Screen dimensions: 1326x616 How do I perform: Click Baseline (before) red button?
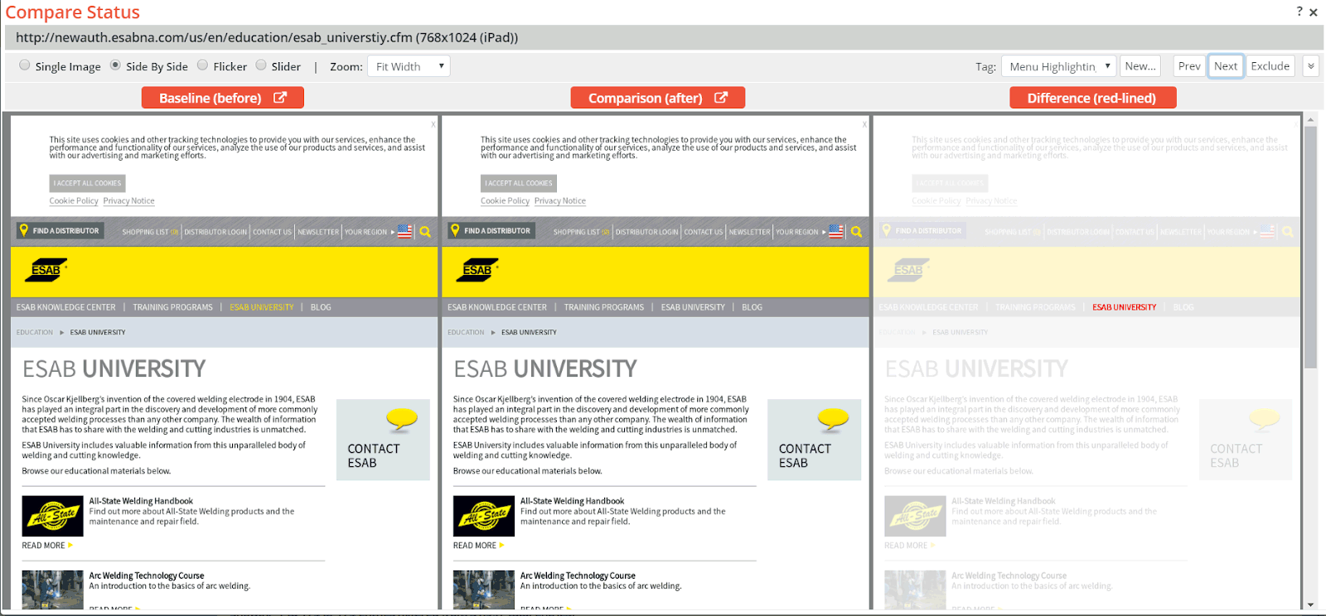tap(223, 98)
